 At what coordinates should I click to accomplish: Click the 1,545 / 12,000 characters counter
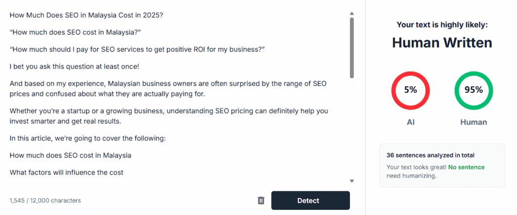(45, 200)
